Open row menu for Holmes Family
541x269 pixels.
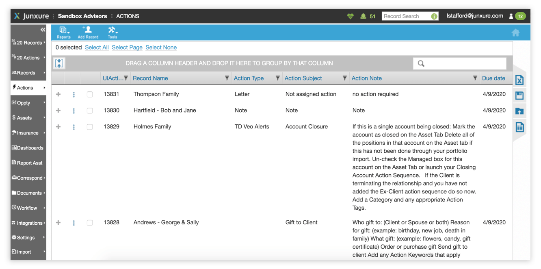(x=74, y=127)
